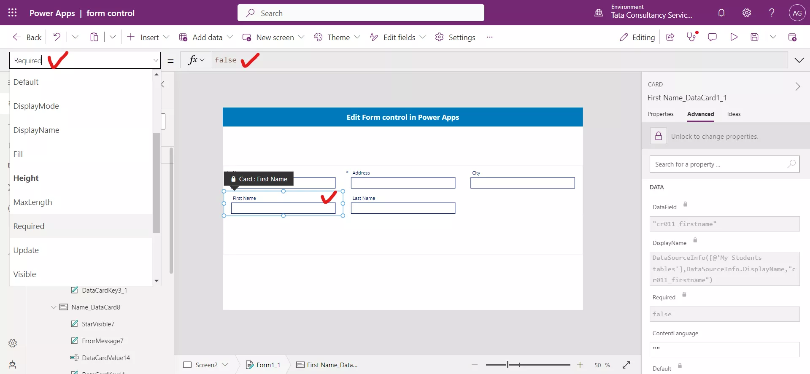Viewport: 810px width, 374px height.
Task: Save the app with disk icon
Action: [x=755, y=37]
